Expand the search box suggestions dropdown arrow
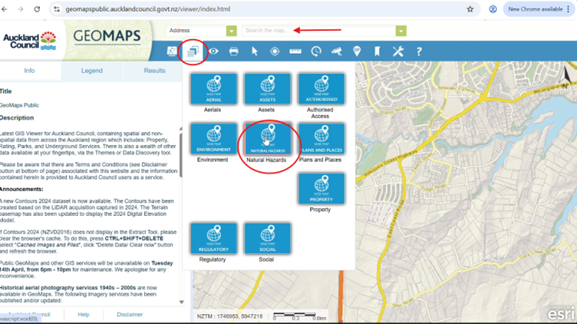Image resolution: width=577 pixels, height=324 pixels. click(x=401, y=31)
